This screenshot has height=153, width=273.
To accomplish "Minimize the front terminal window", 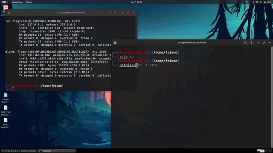I will 258,42.
